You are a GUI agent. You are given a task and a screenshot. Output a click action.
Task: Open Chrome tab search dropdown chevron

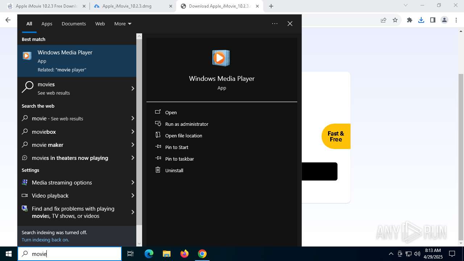(406, 5)
